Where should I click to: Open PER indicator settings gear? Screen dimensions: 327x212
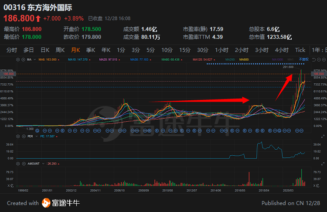[x=18, y=137]
